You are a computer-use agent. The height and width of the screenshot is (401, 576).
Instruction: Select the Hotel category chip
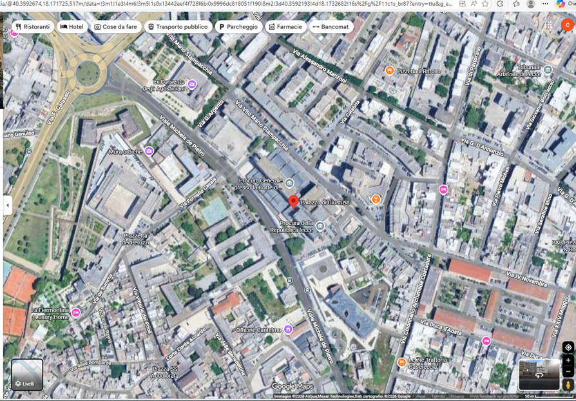point(72,27)
